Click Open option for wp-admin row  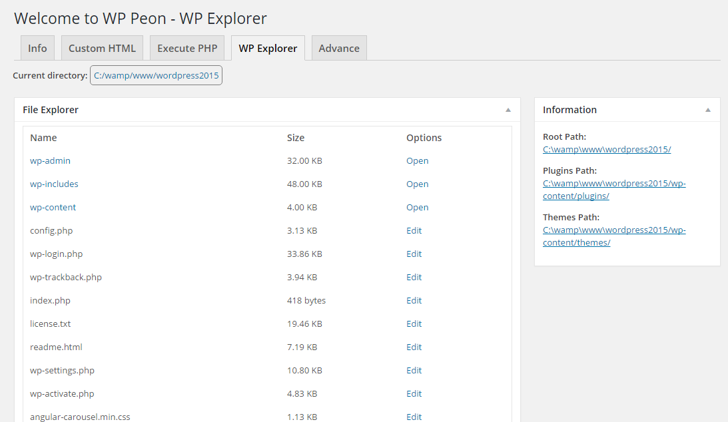click(x=418, y=160)
